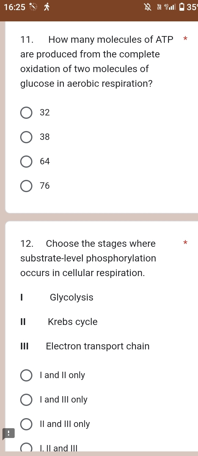Tap the required-answer exclamation badge

(8, 433)
